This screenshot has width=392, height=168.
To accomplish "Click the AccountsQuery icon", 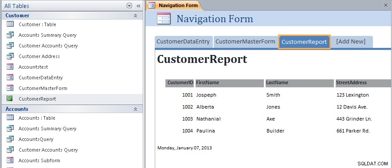I will coord(10,139).
